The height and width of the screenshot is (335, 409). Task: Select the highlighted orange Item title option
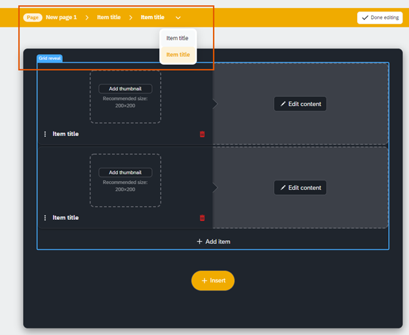[178, 55]
